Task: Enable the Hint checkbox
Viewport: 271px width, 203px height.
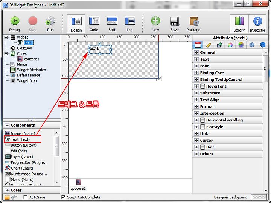Action: [x=202, y=147]
